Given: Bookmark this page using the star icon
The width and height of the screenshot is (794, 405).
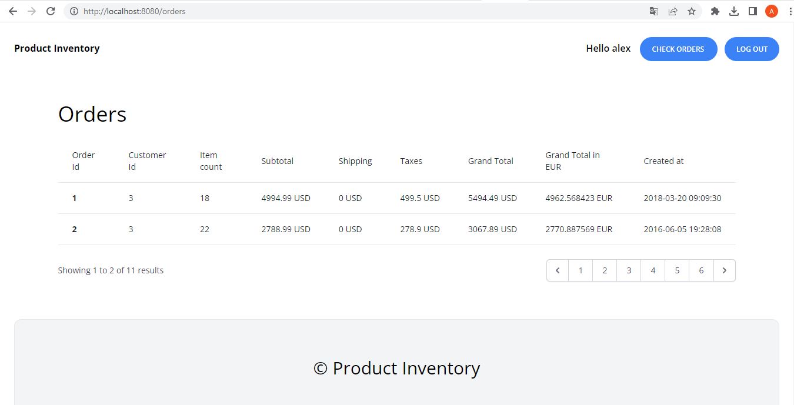Looking at the screenshot, I should tap(692, 11).
